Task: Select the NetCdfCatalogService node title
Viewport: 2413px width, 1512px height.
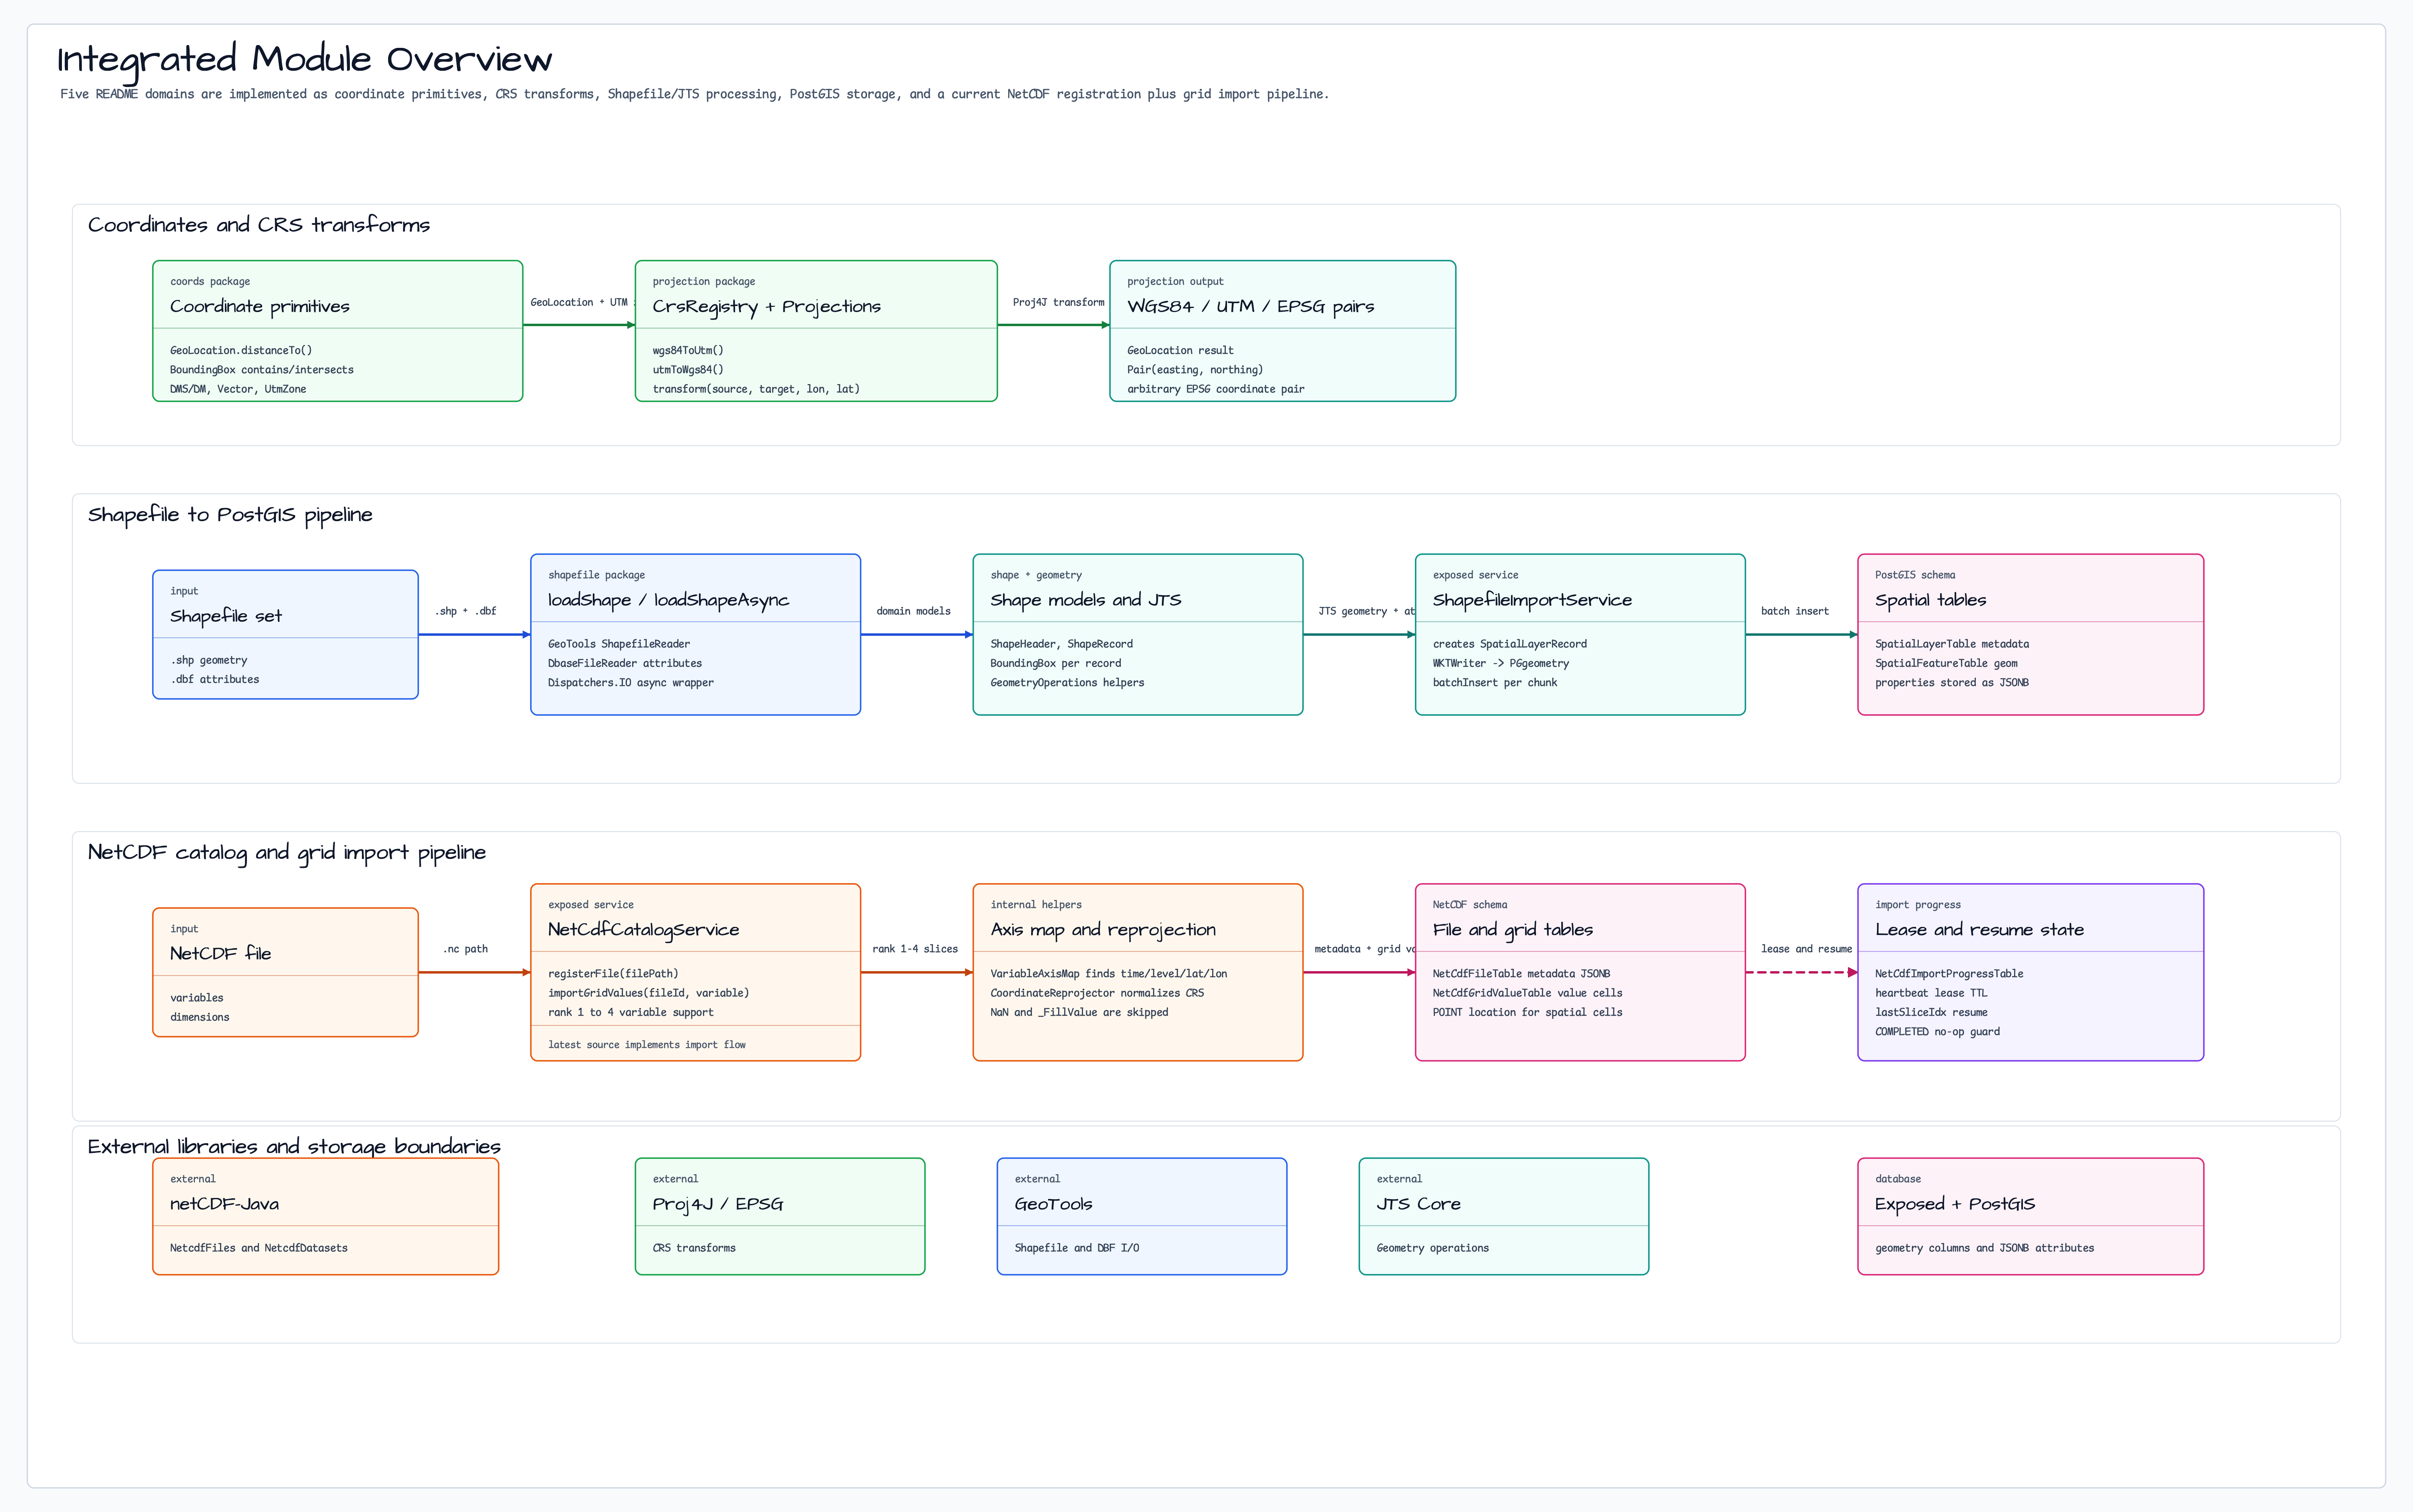Action: [644, 930]
